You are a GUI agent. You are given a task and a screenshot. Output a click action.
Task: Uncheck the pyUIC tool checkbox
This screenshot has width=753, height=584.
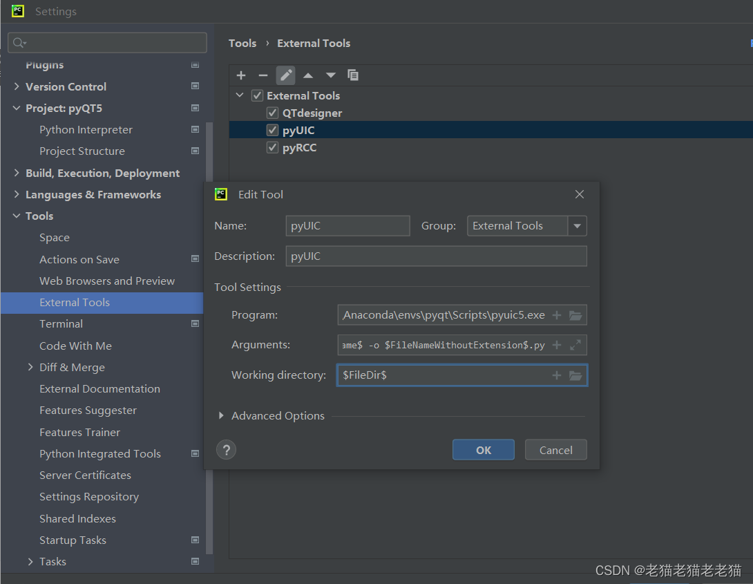click(x=272, y=130)
